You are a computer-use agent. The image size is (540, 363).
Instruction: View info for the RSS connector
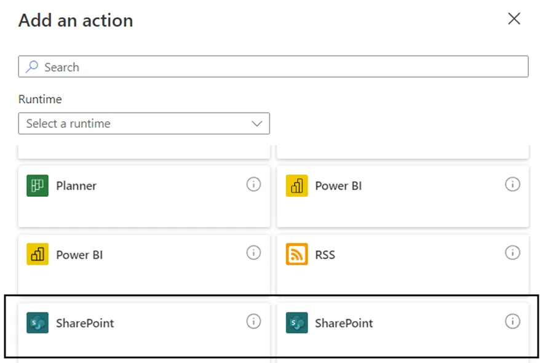click(513, 252)
